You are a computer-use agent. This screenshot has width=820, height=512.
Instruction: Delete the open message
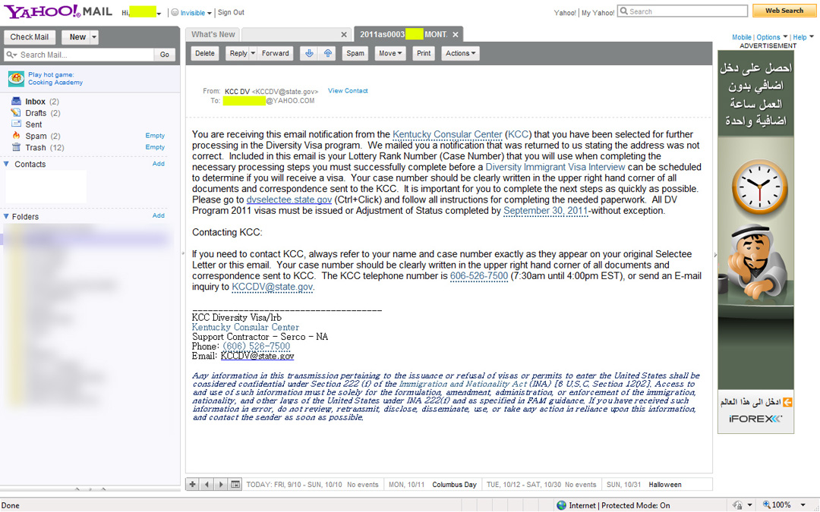[x=205, y=53]
